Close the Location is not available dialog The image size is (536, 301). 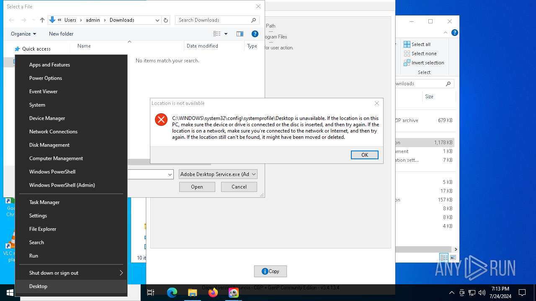click(377, 103)
